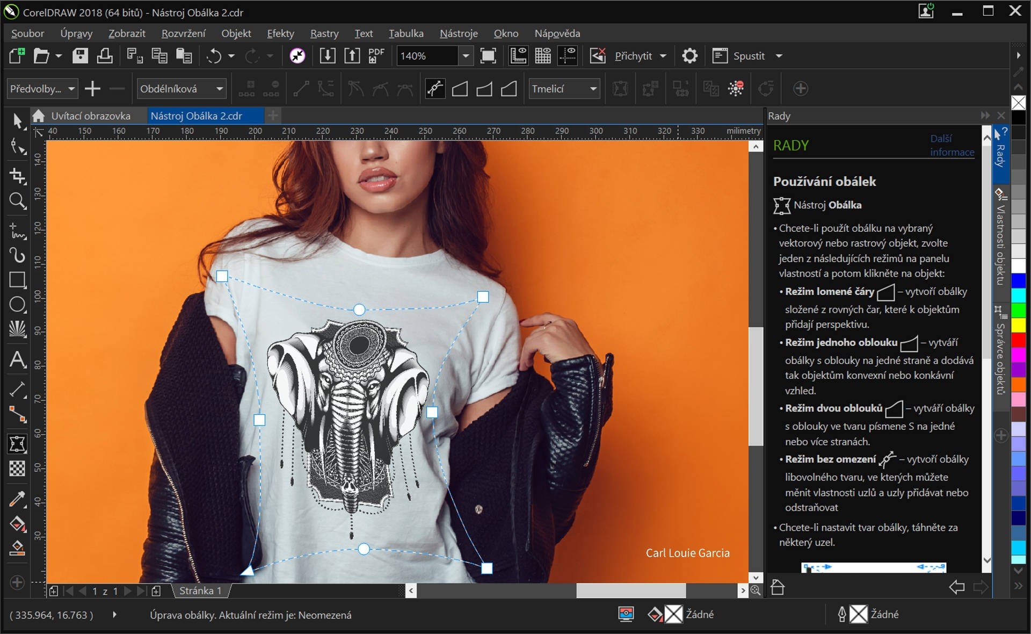The width and height of the screenshot is (1031, 634).
Task: Open the zoom level 140% dropdown
Action: click(466, 56)
